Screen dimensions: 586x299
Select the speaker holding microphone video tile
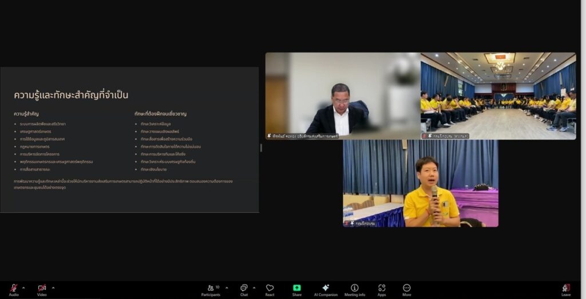pos(421,183)
